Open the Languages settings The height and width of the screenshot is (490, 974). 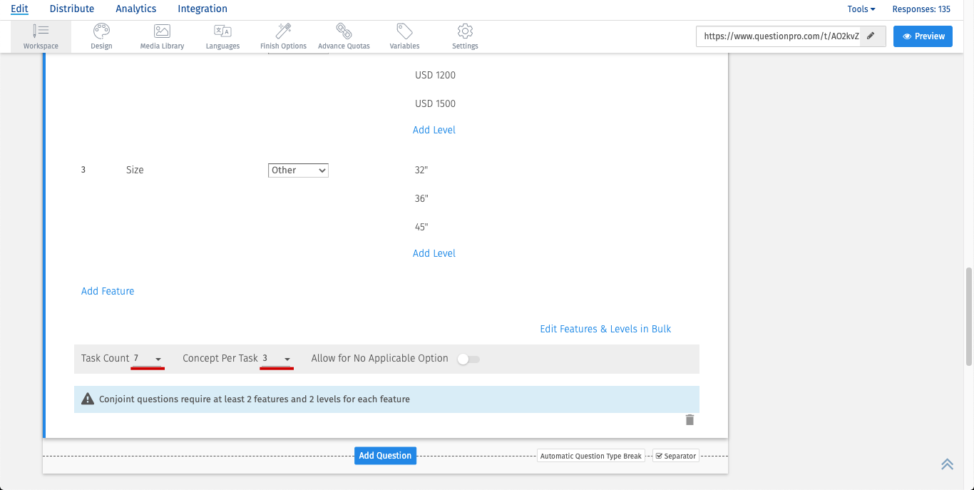[222, 36]
